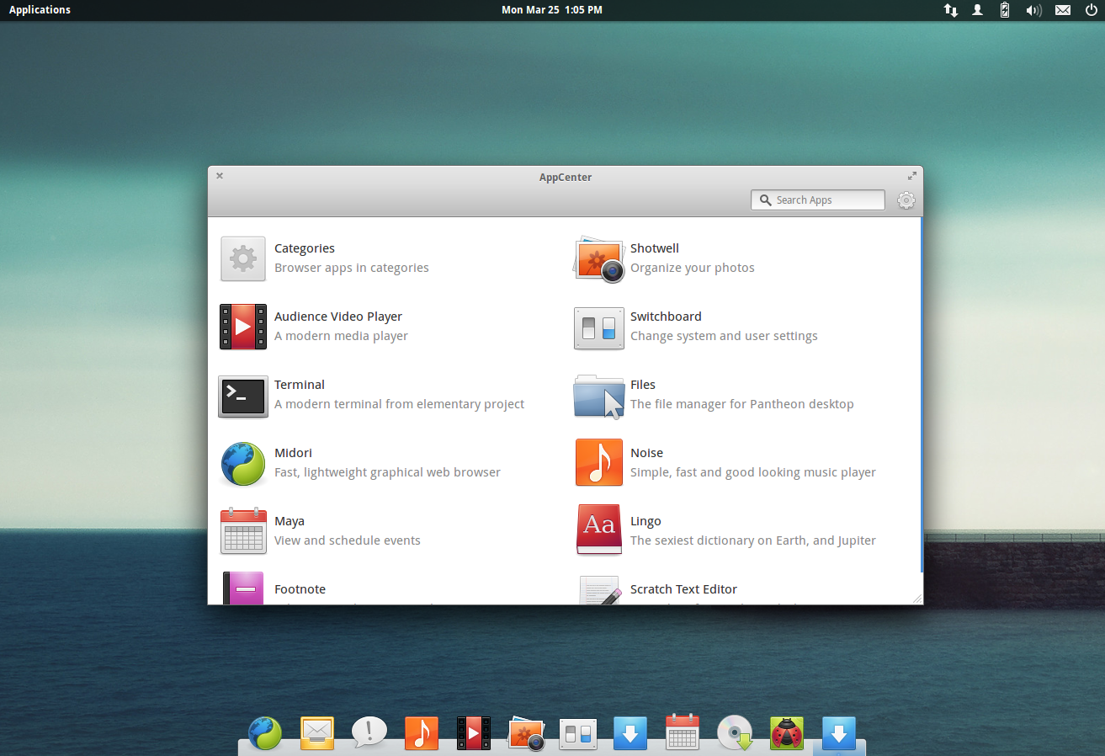Click inside the Search Apps field

click(816, 200)
